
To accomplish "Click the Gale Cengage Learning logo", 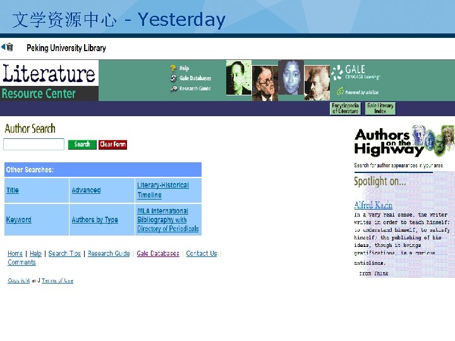I will [x=356, y=73].
